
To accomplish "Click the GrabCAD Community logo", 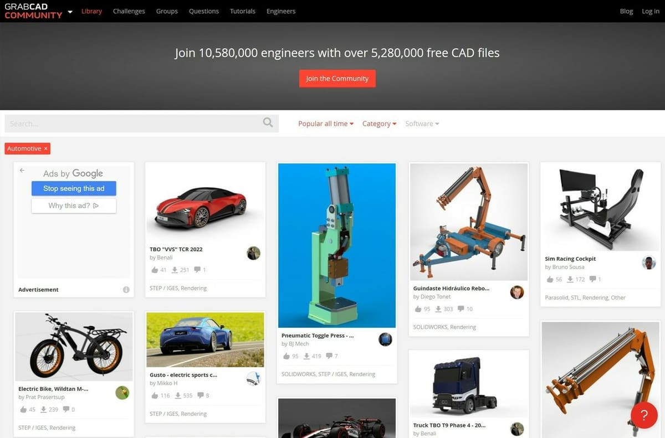I will coord(33,11).
